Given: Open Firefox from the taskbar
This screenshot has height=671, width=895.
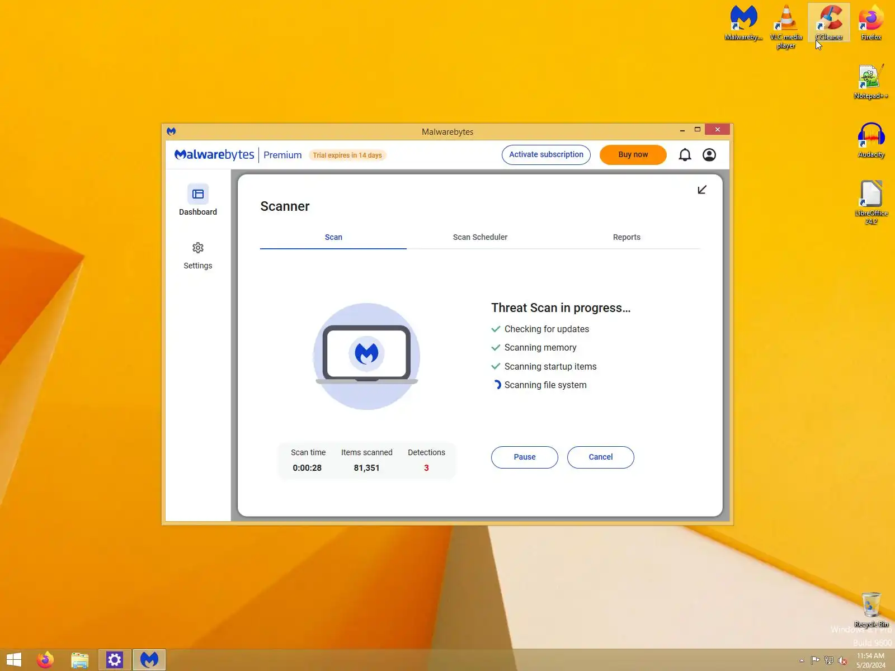Looking at the screenshot, I should point(45,660).
